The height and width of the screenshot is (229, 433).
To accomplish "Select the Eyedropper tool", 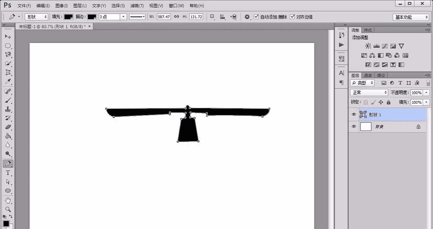I will pos(8,82).
